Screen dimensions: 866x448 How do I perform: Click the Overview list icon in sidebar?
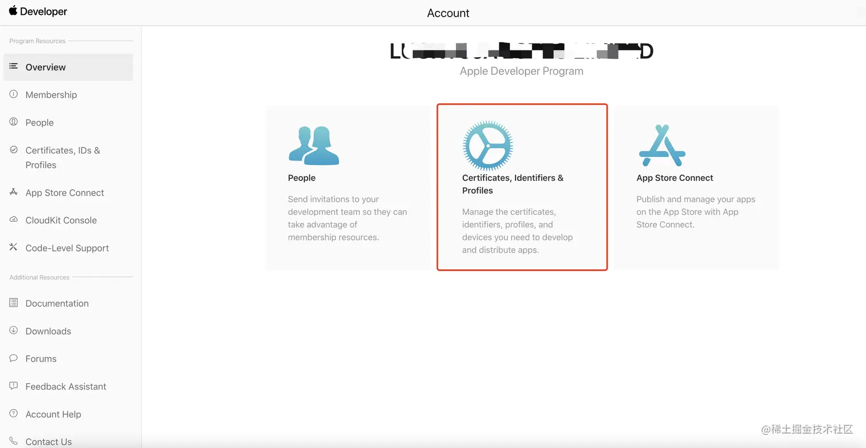tap(14, 66)
